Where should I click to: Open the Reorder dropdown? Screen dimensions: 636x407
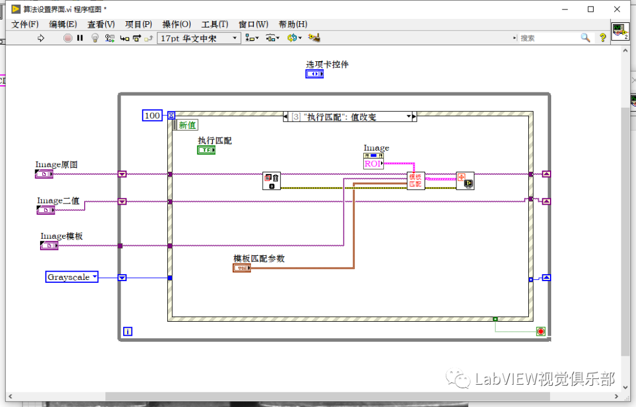click(x=294, y=38)
